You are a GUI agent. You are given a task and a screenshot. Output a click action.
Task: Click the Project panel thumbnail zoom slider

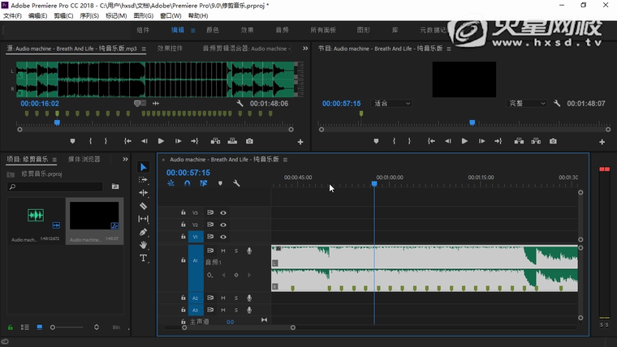point(54,327)
